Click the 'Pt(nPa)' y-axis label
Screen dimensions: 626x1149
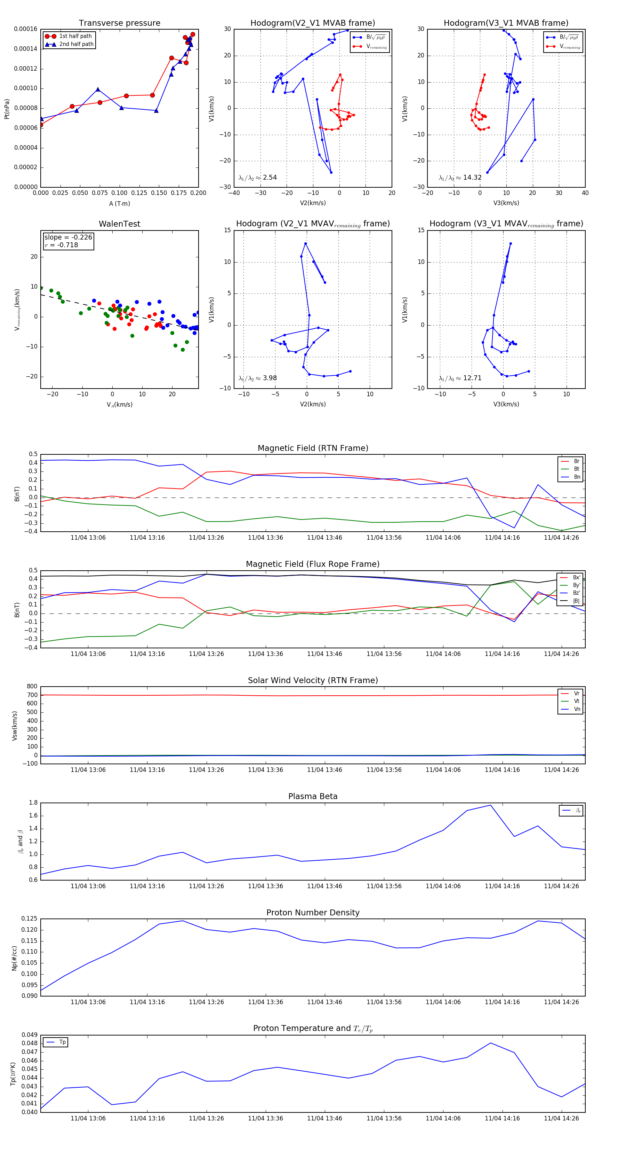click(7, 109)
